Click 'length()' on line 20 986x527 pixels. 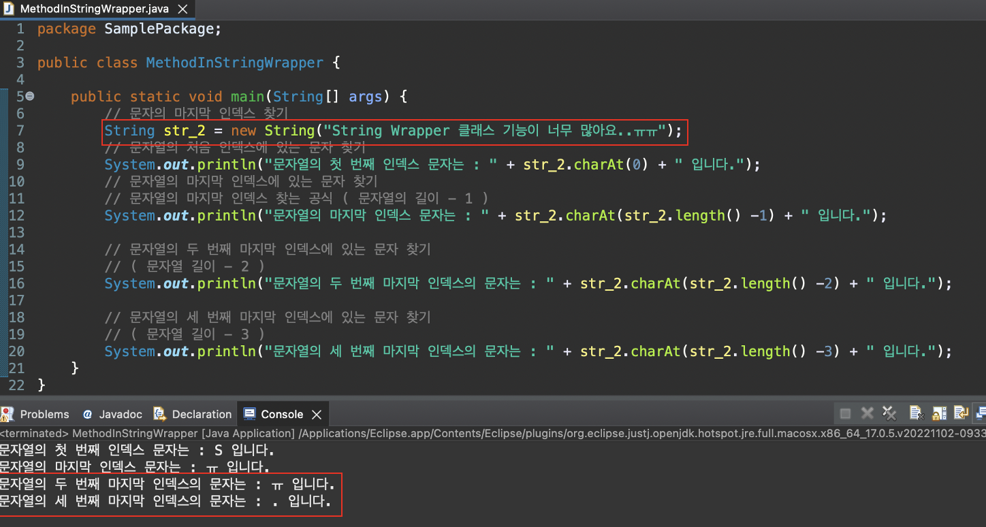775,352
